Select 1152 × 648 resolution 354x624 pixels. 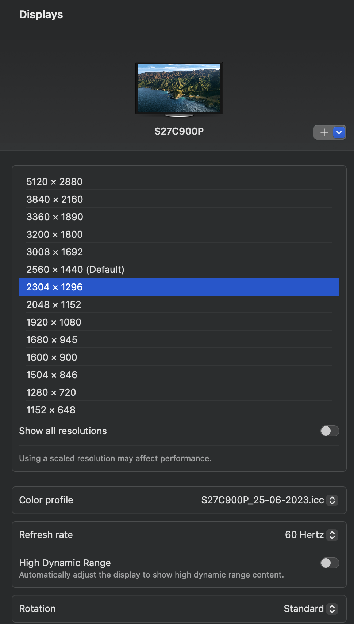coord(51,410)
